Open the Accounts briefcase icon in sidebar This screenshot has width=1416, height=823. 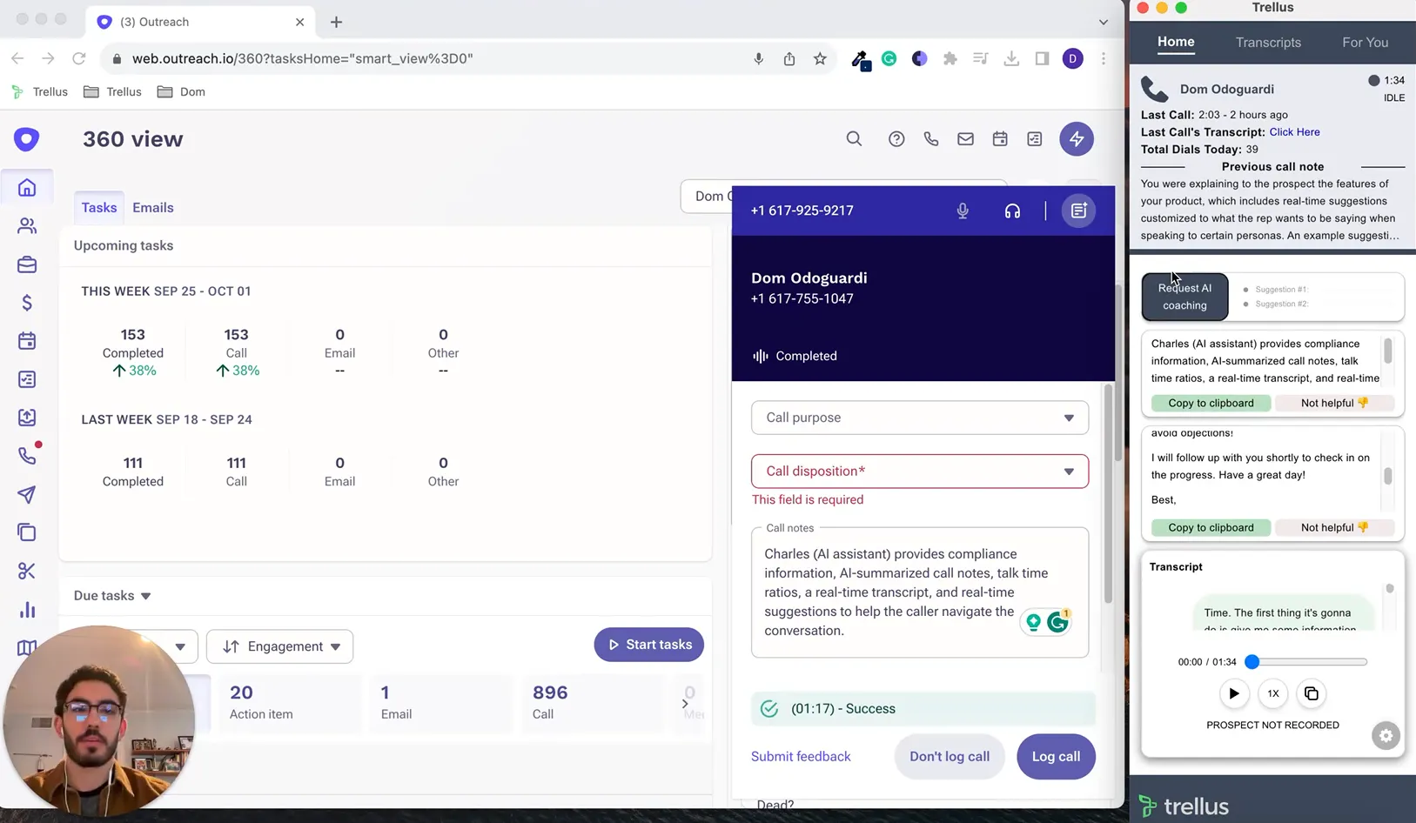pos(27,264)
